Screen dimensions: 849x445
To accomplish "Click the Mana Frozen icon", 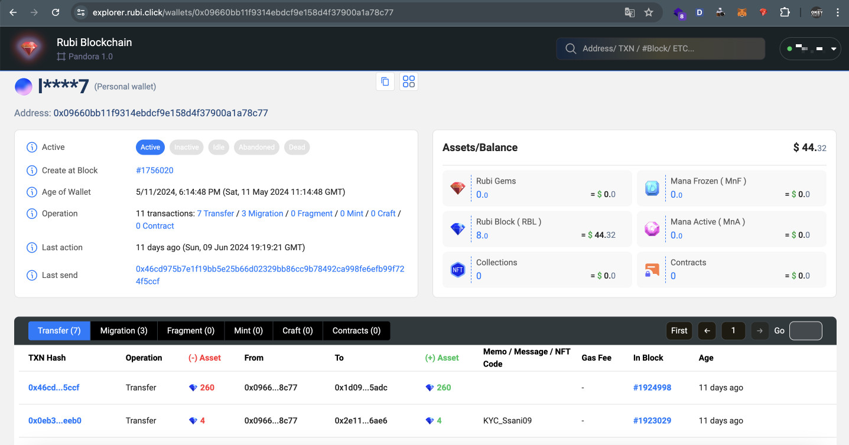I will click(x=652, y=188).
